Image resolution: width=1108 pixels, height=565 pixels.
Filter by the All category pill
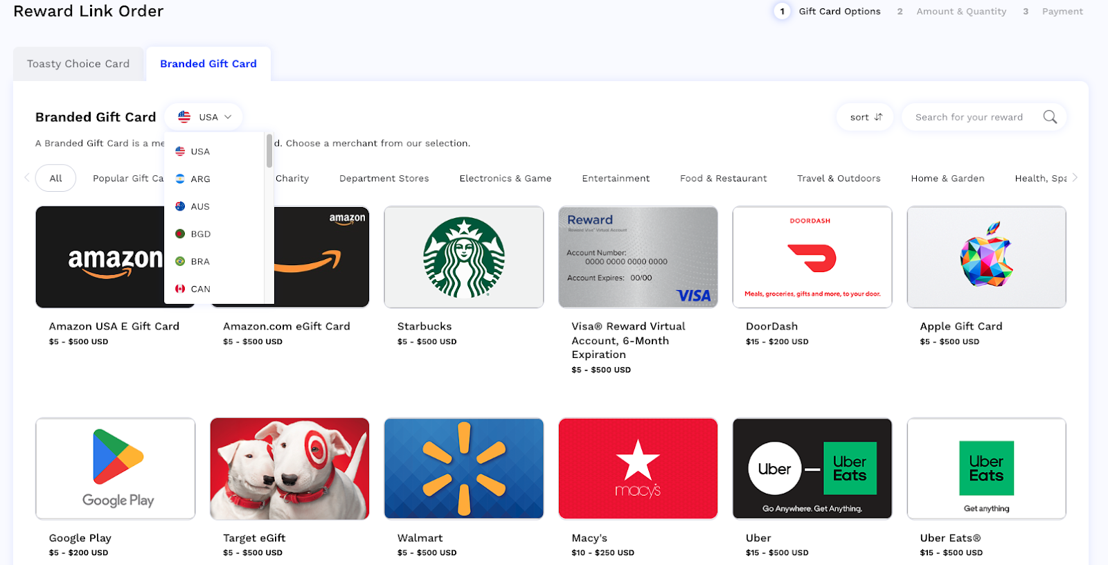(x=55, y=179)
